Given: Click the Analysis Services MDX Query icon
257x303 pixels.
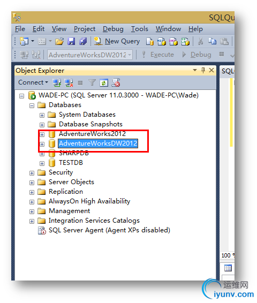Looking at the screenshot, I should (162, 41).
